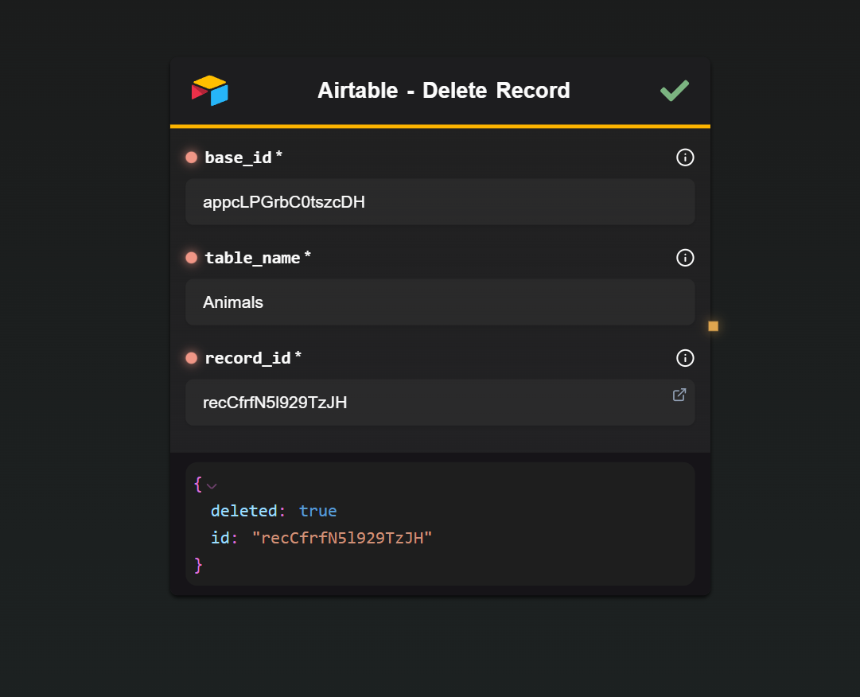Image resolution: width=860 pixels, height=697 pixels.
Task: Open the table_name info tooltip icon
Action: pyautogui.click(x=685, y=258)
